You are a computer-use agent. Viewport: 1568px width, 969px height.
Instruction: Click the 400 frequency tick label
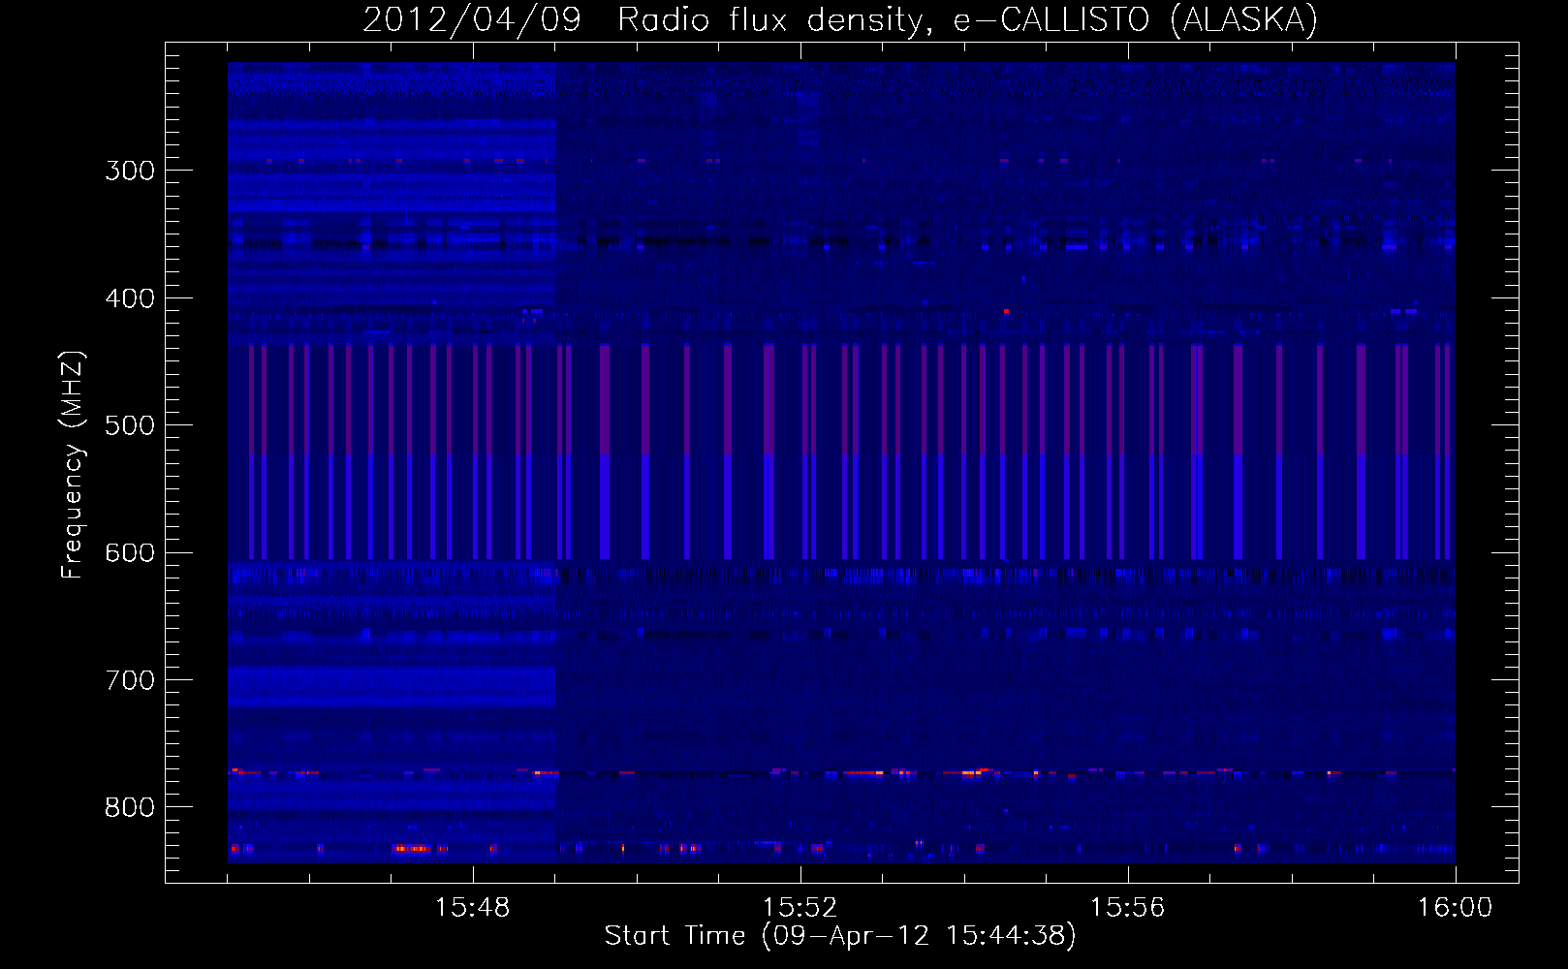coord(130,298)
